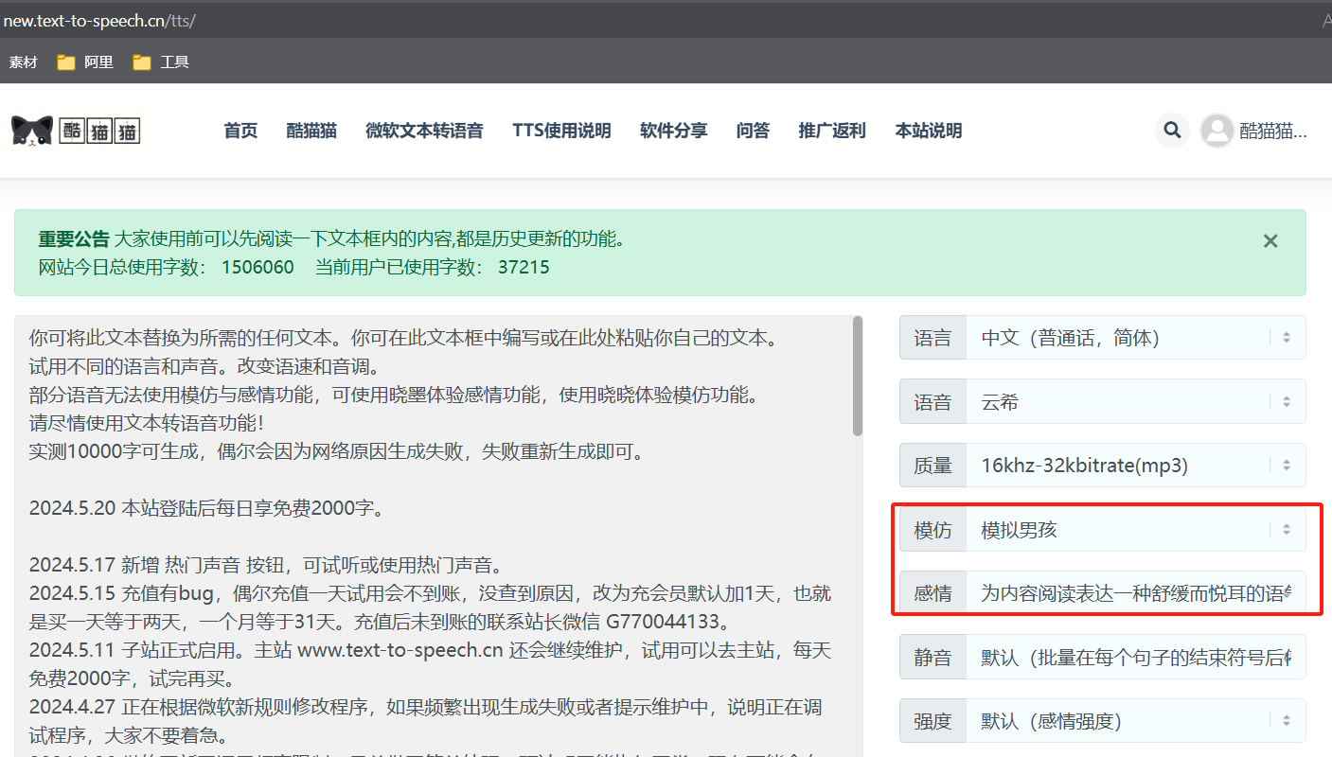Go to the 首页 navigation item

(x=240, y=131)
